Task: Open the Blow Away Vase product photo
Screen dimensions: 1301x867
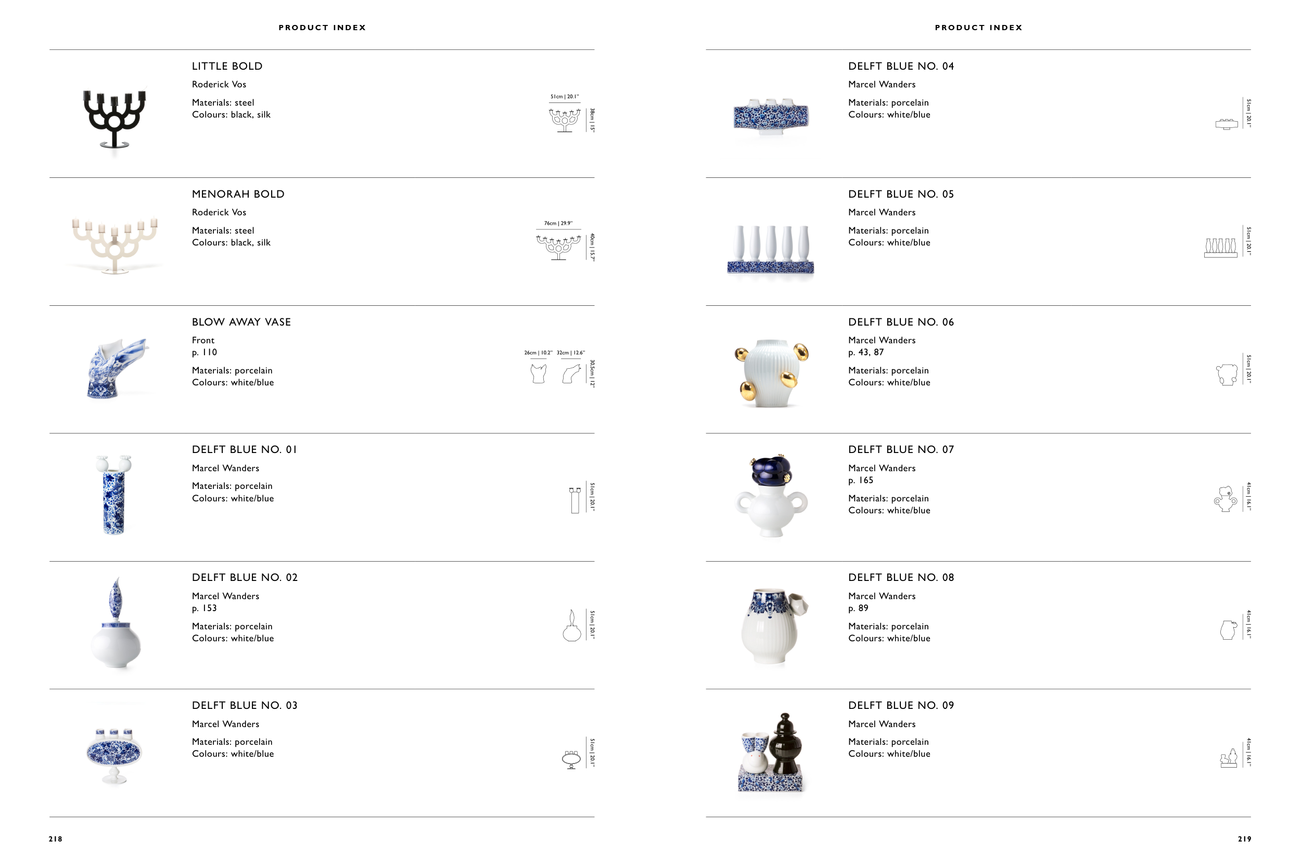Action: [117, 369]
